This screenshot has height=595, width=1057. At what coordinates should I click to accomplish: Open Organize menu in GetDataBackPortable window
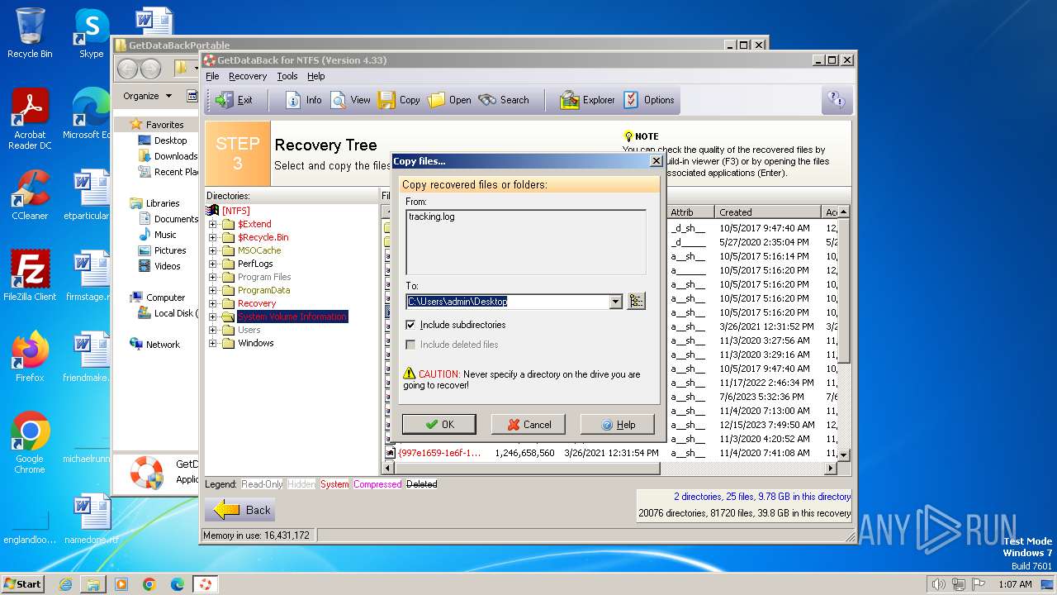[x=147, y=96]
